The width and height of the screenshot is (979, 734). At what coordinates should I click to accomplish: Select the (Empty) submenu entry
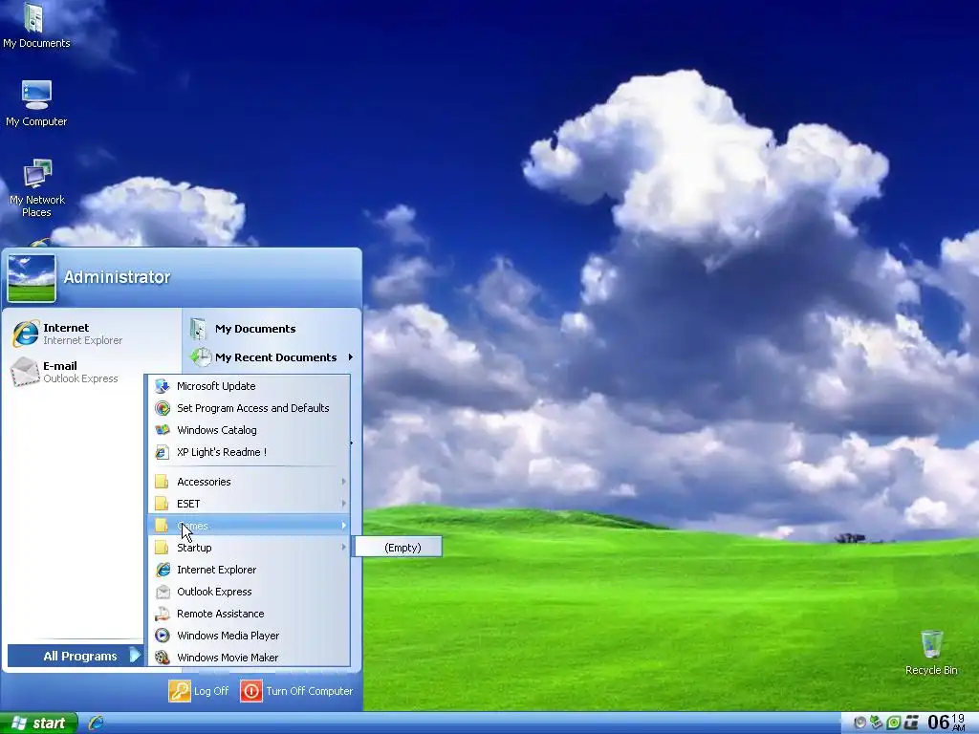click(399, 548)
